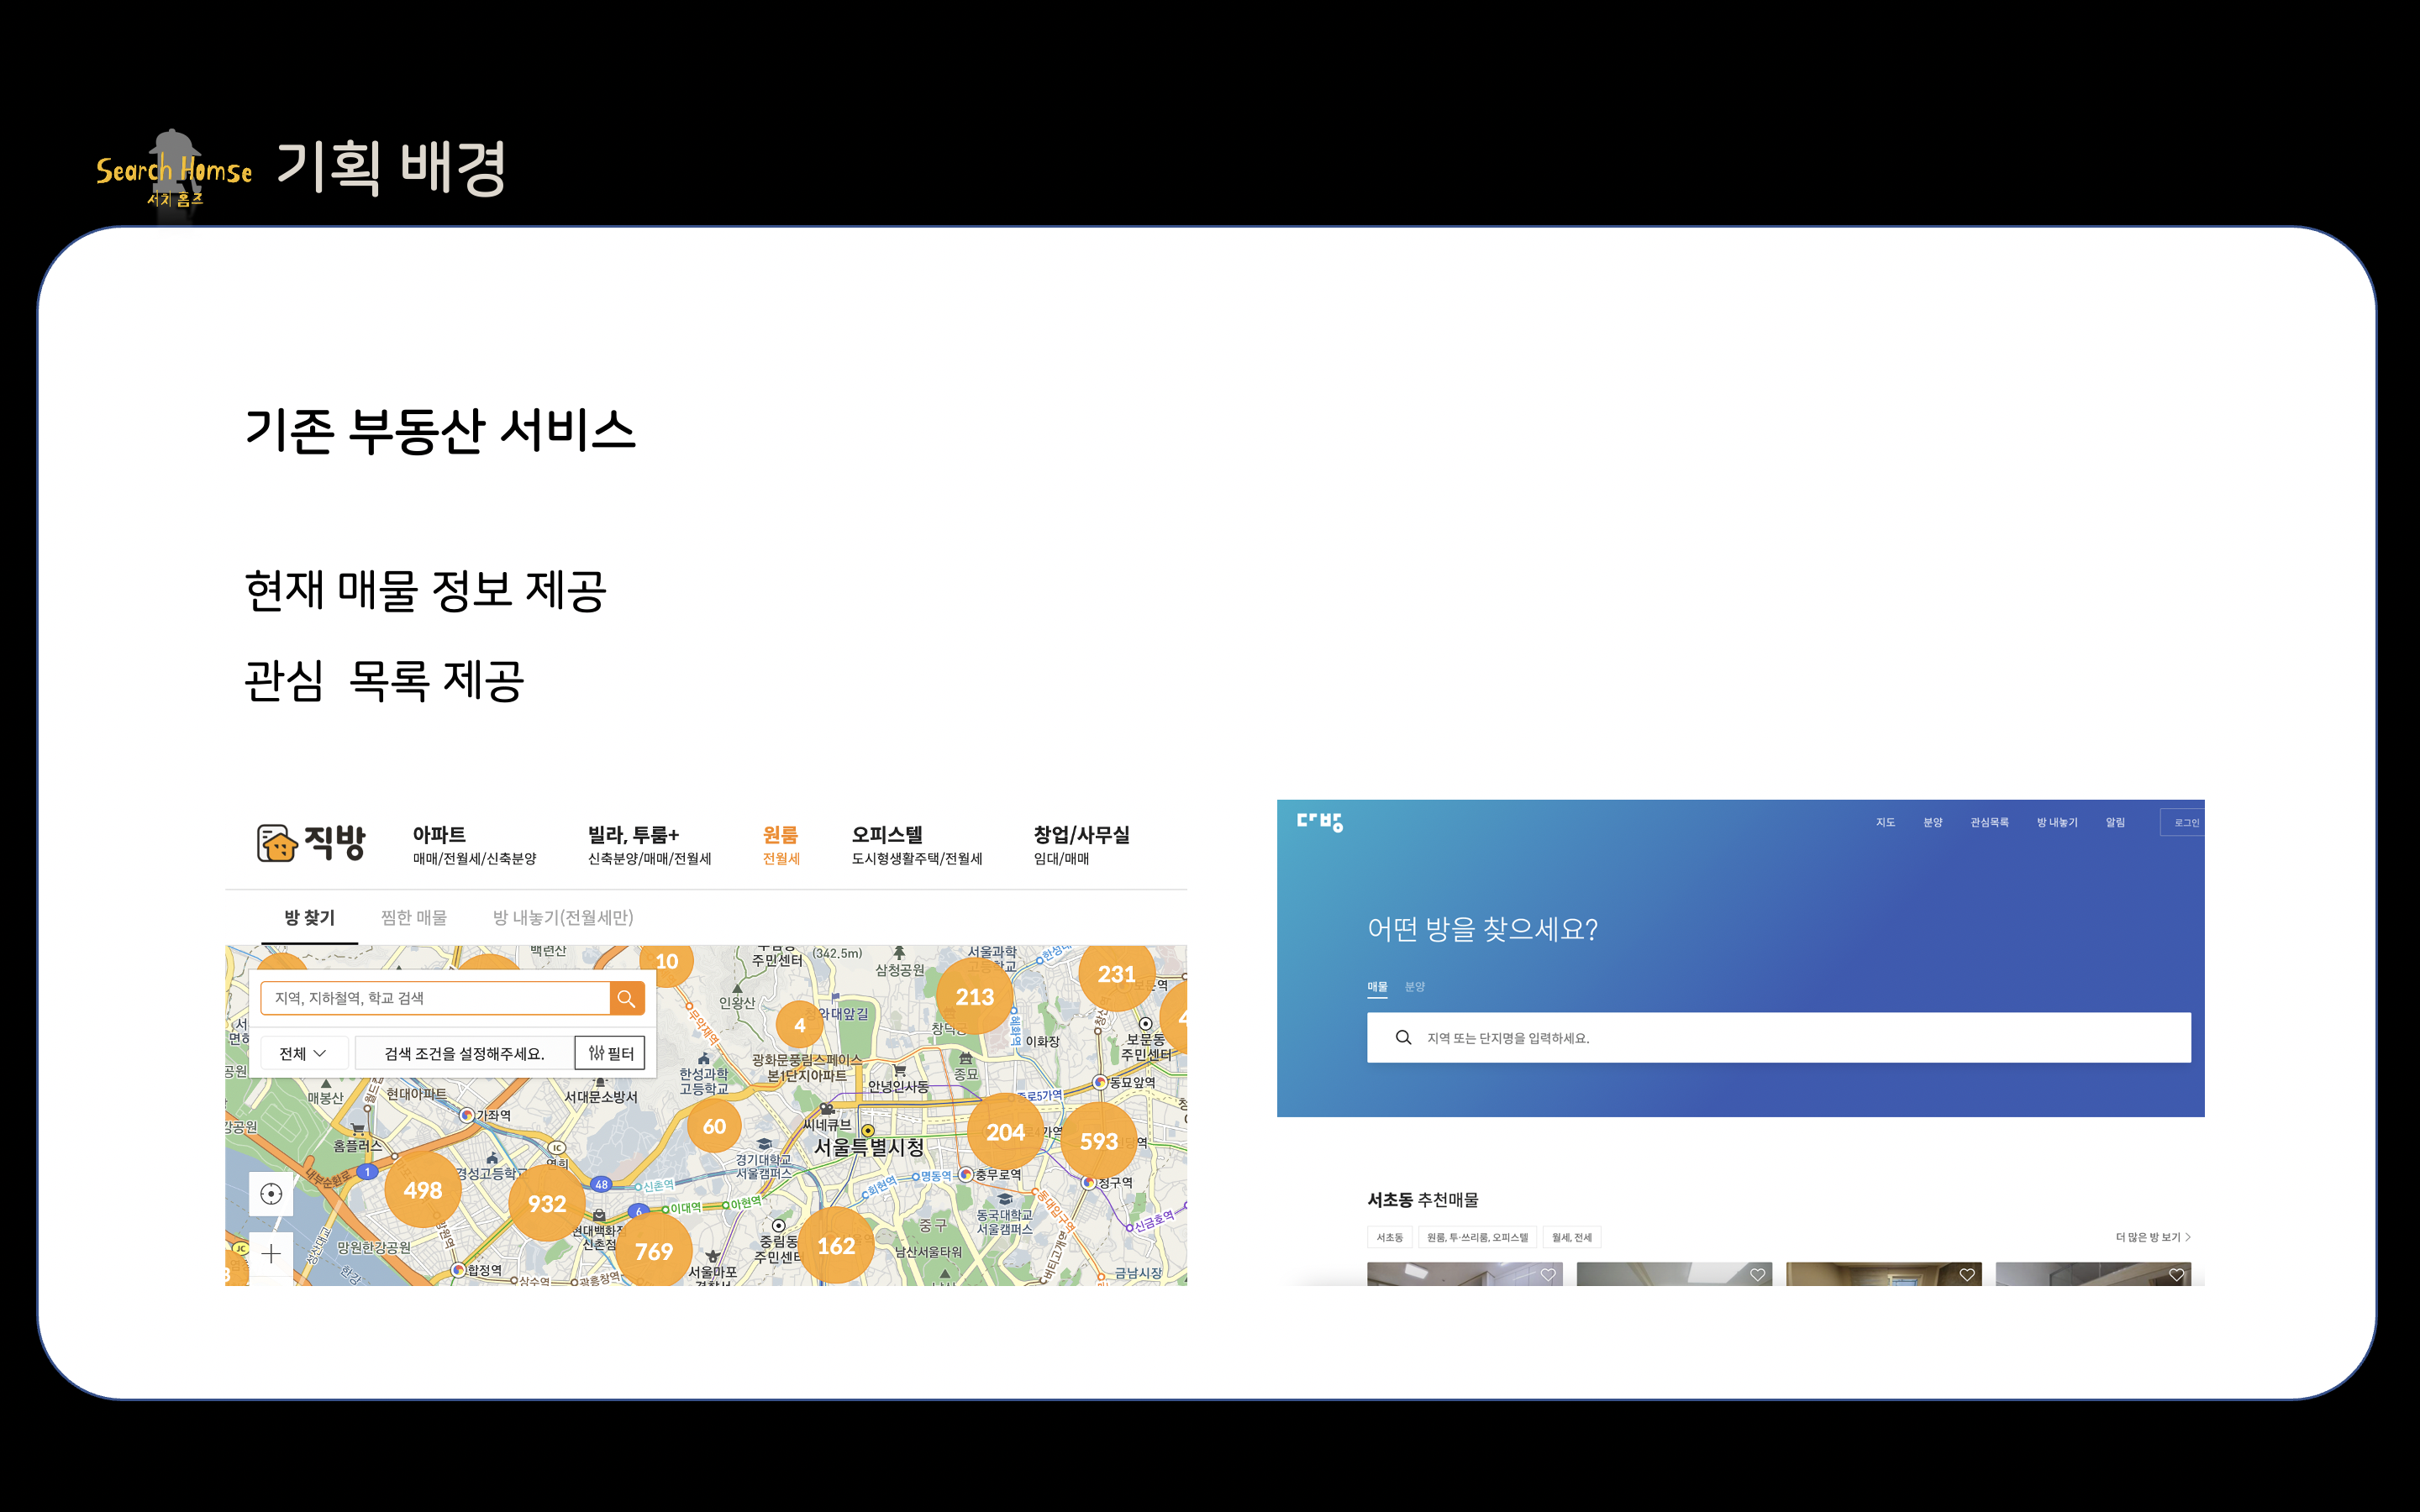Select the 빌라, 투룸+ menu category
This screenshot has height=1512, width=2420.
pyautogui.click(x=649, y=845)
